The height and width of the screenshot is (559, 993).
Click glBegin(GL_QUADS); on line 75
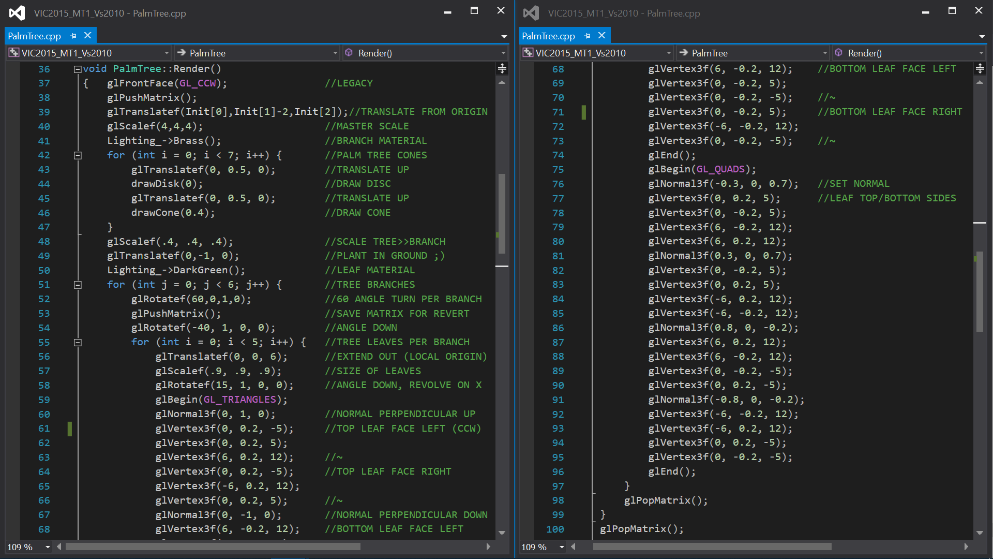pyautogui.click(x=702, y=169)
